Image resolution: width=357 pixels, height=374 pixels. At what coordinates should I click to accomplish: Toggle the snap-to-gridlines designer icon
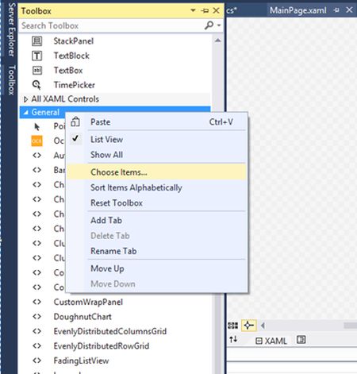(248, 326)
